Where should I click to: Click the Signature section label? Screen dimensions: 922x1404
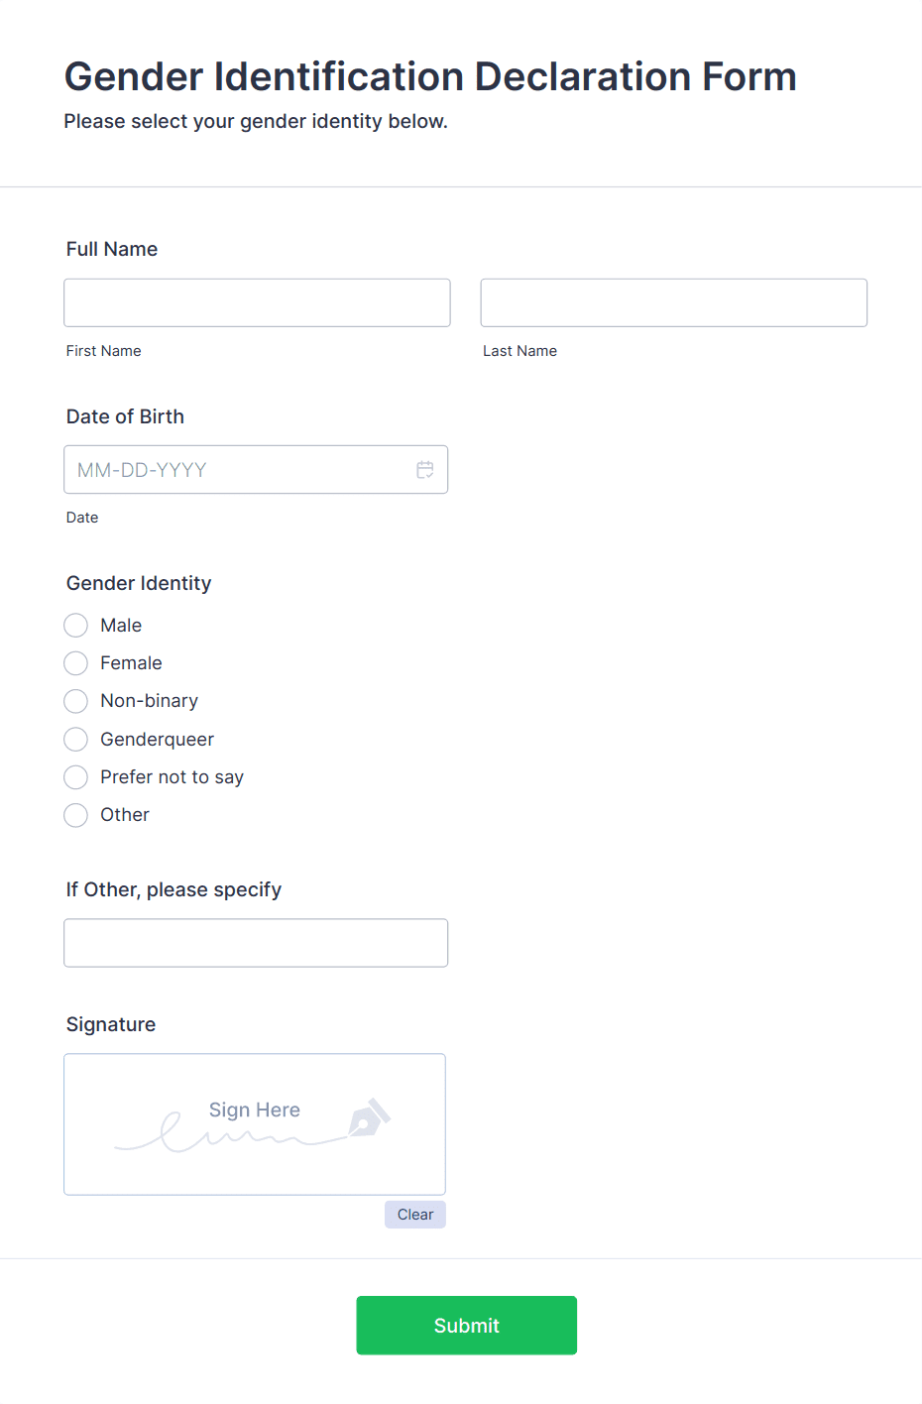click(x=110, y=1024)
